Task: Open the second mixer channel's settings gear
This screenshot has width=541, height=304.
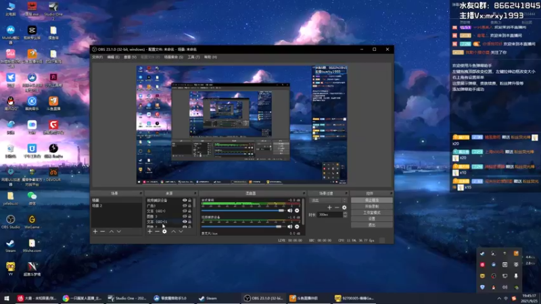Action: tap(297, 227)
